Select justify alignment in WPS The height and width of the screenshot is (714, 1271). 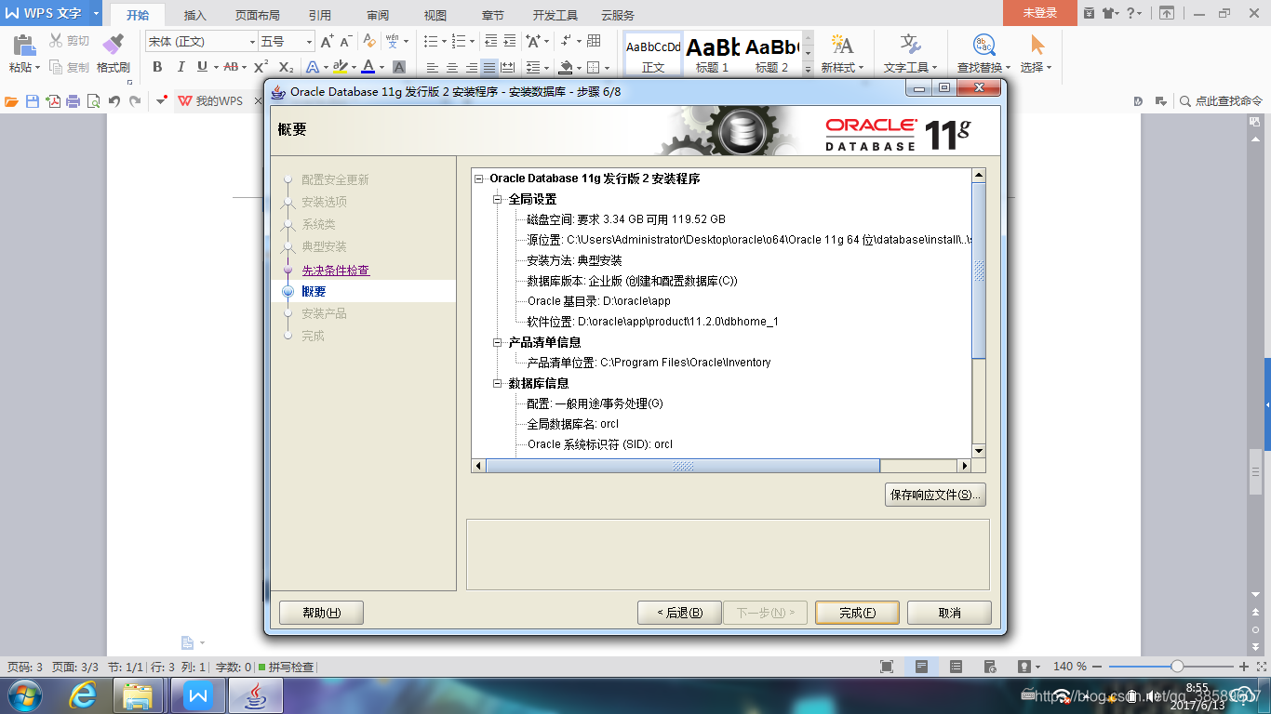(x=489, y=68)
